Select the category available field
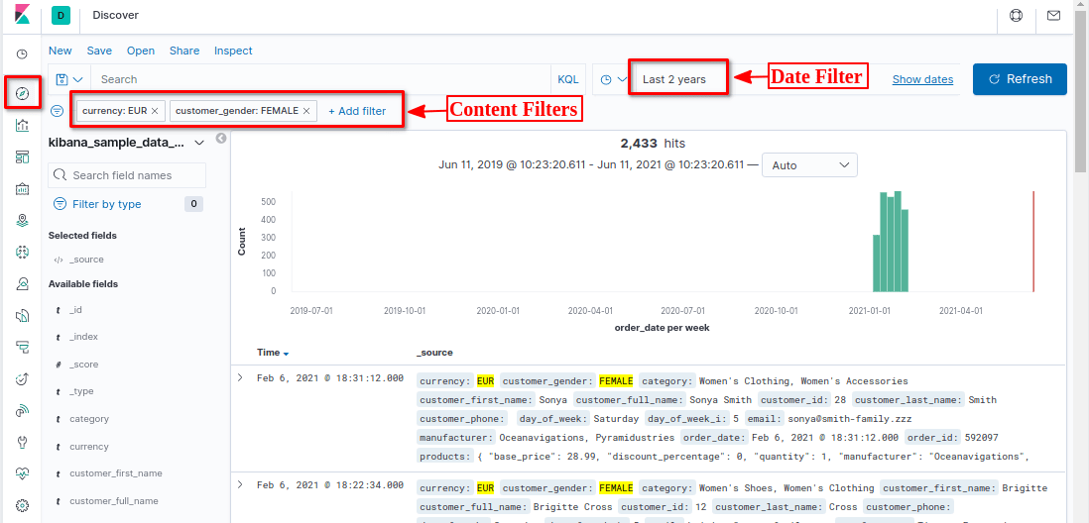The height and width of the screenshot is (523, 1089). pos(89,419)
